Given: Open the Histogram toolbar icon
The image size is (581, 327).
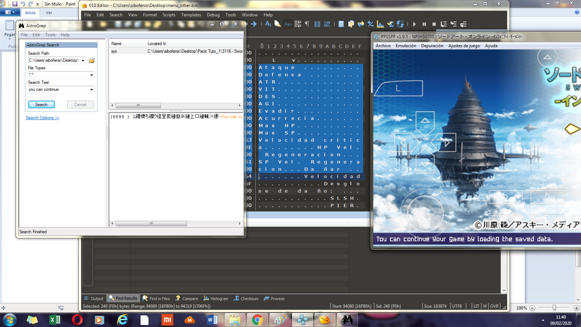Looking at the screenshot, I should (x=381, y=24).
